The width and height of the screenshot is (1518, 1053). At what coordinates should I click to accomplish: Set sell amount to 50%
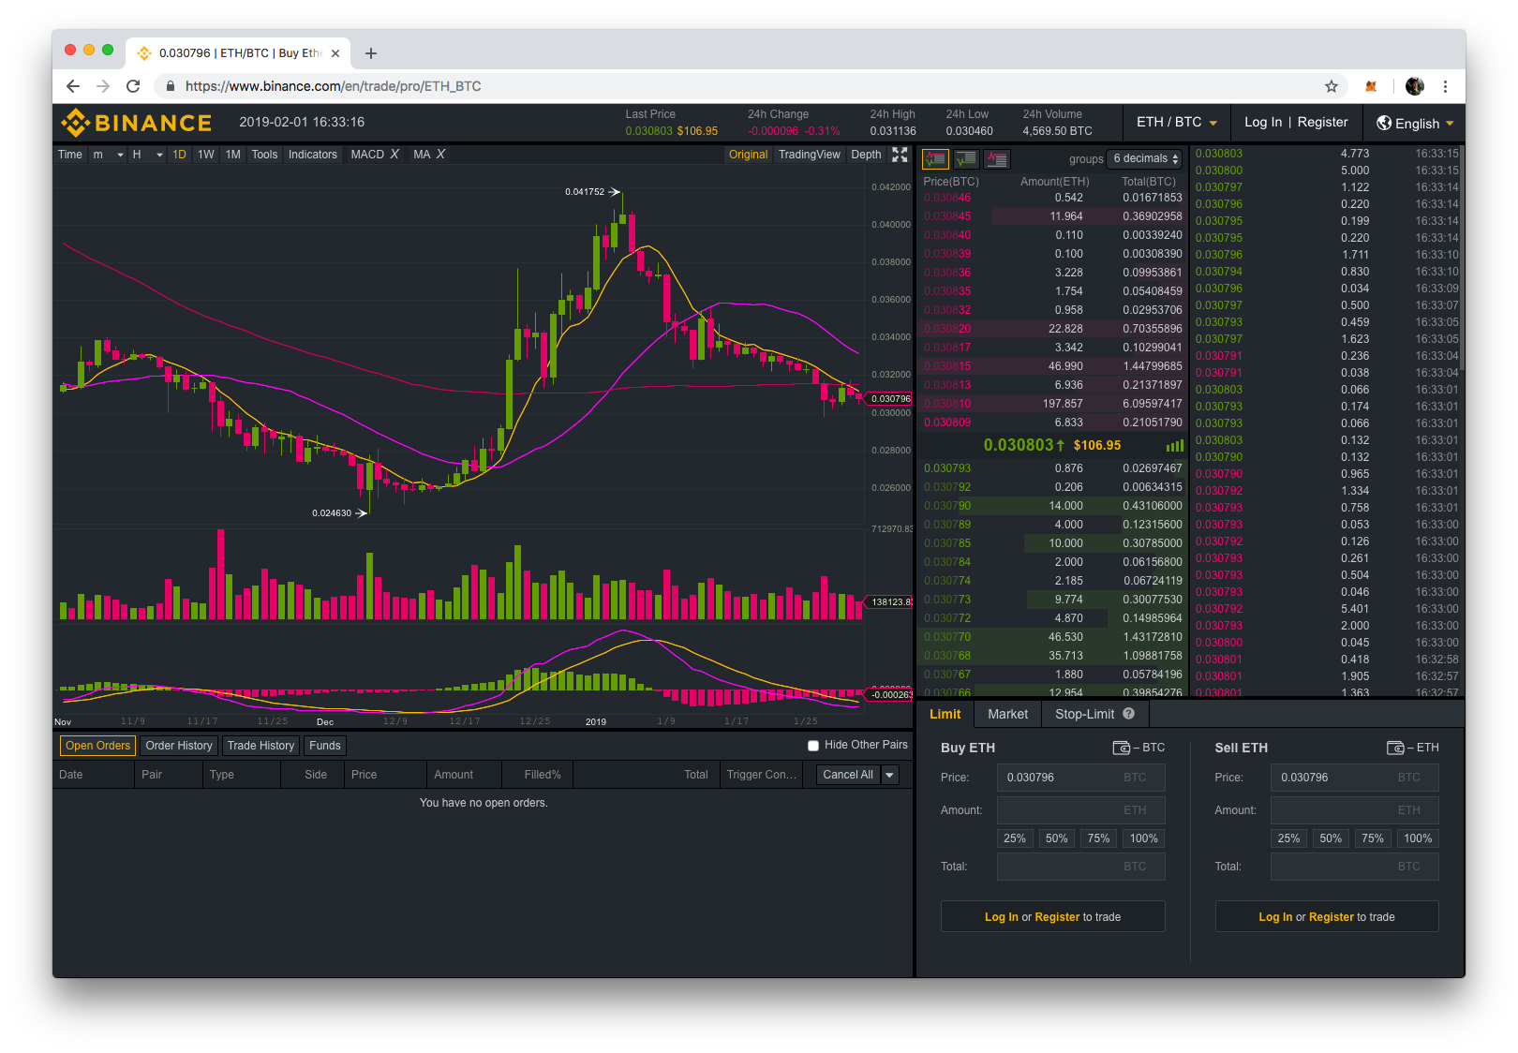pyautogui.click(x=1331, y=838)
